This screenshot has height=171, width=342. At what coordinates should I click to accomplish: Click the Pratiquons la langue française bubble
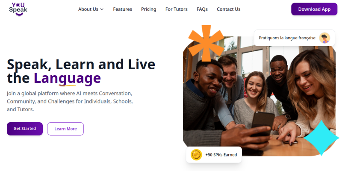pyautogui.click(x=287, y=38)
